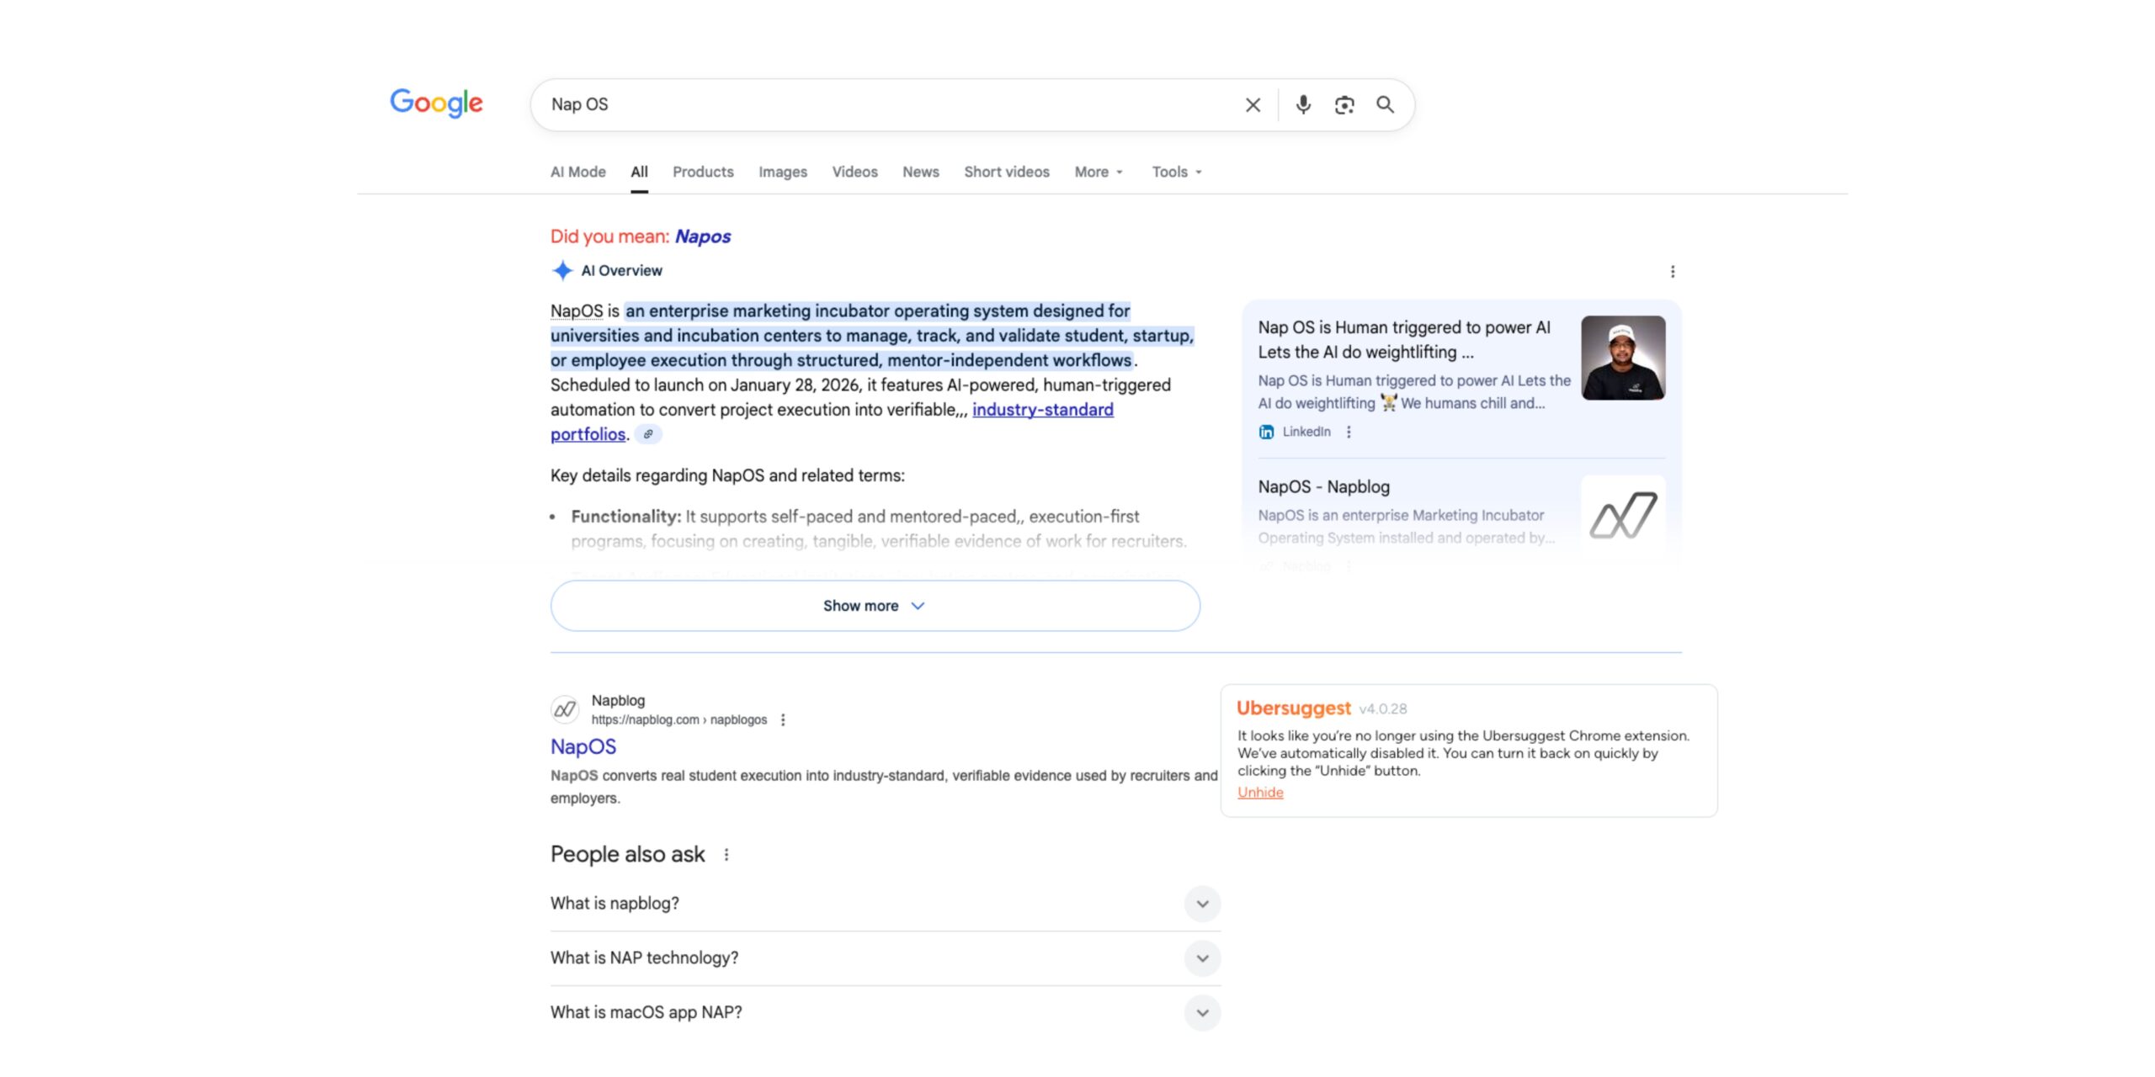
Task: Open Google Lens image search icon
Action: click(x=1344, y=104)
